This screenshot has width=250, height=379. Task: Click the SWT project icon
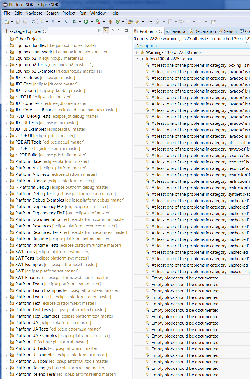click(12, 271)
